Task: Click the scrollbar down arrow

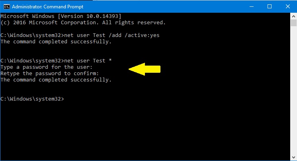Action: 293,157
